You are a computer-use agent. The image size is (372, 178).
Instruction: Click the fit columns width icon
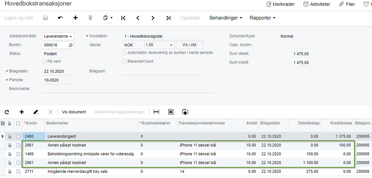click(156, 112)
